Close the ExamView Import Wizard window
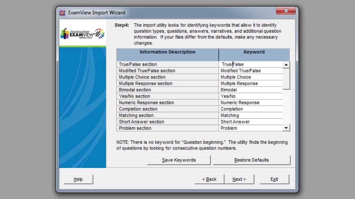355x199 pixels. [286, 11]
